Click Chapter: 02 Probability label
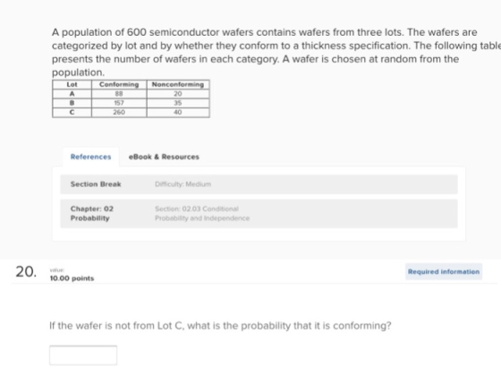This screenshot has width=501, height=385. click(92, 213)
